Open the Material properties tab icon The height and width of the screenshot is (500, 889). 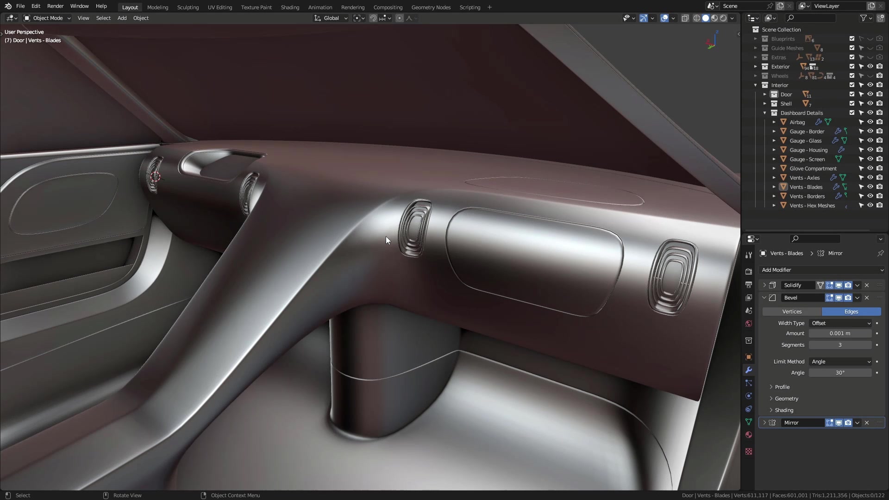coord(749,435)
